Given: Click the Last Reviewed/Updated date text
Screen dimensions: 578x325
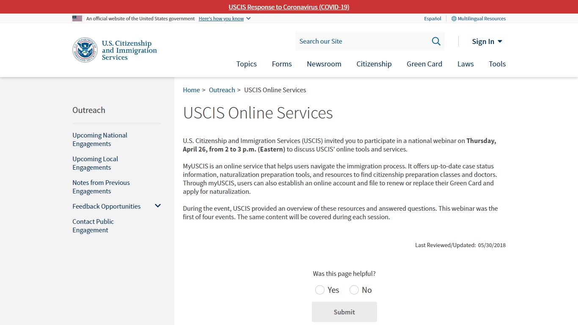Looking at the screenshot, I should [x=460, y=245].
